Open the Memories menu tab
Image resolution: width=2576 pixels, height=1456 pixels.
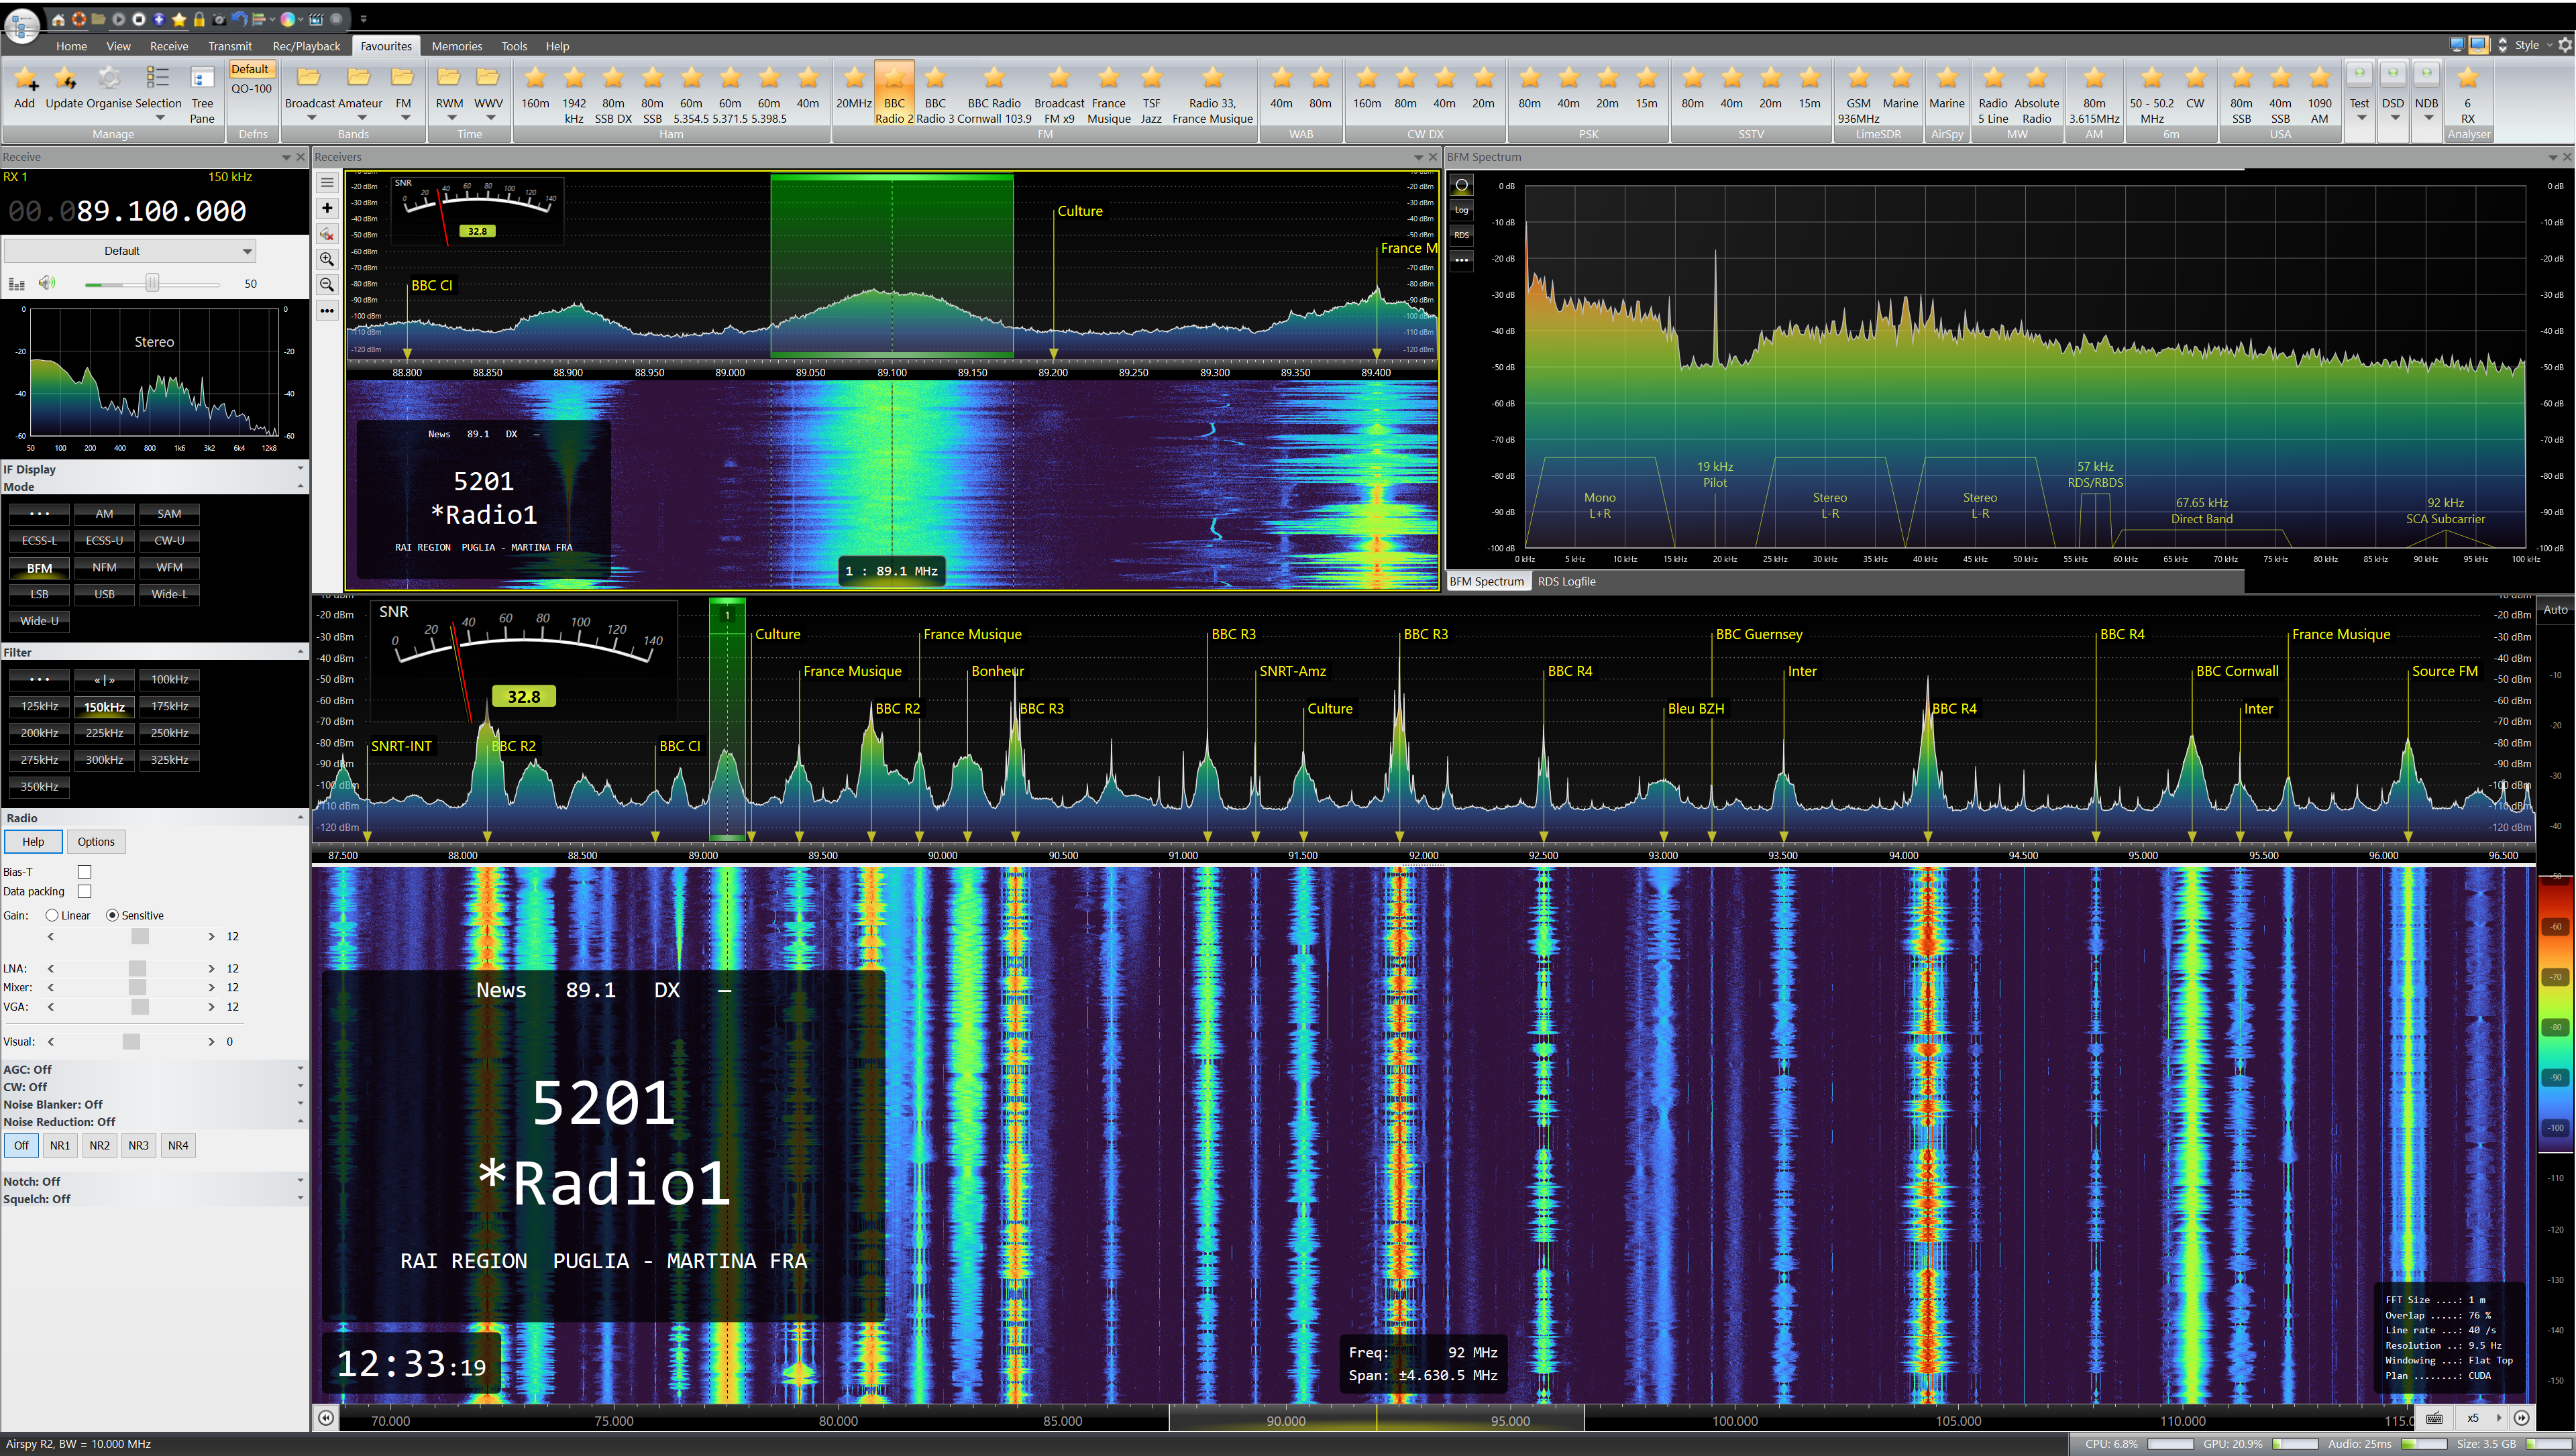[456, 46]
